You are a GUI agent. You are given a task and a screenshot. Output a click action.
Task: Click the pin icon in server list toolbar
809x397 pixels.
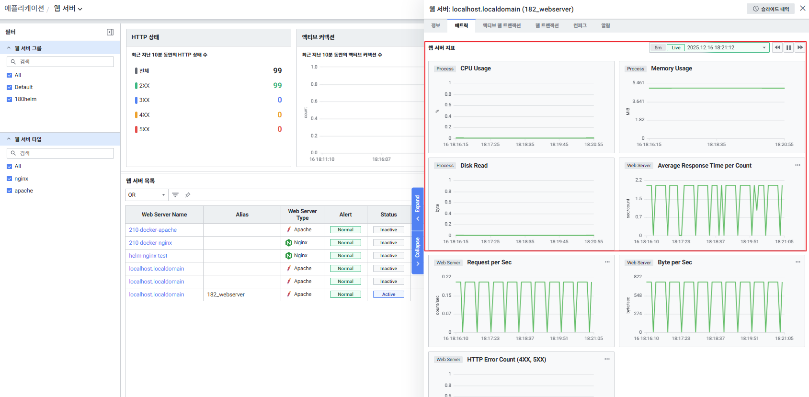click(188, 195)
